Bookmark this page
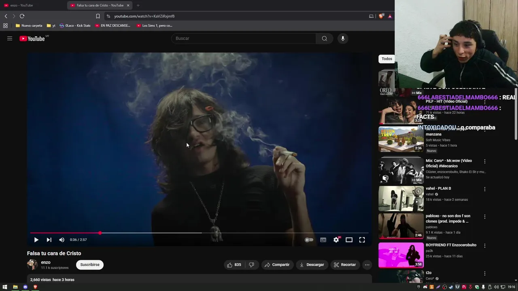Image resolution: width=518 pixels, height=291 pixels. tap(98, 16)
